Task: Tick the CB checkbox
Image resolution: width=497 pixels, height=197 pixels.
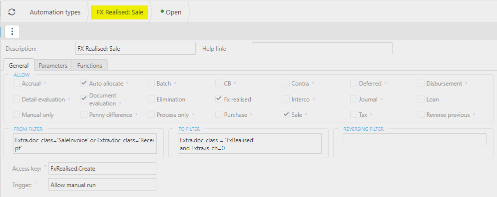Action: pos(219,84)
